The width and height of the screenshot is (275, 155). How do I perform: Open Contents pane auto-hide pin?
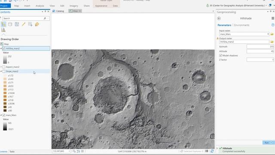pyautogui.click(x=45, y=12)
